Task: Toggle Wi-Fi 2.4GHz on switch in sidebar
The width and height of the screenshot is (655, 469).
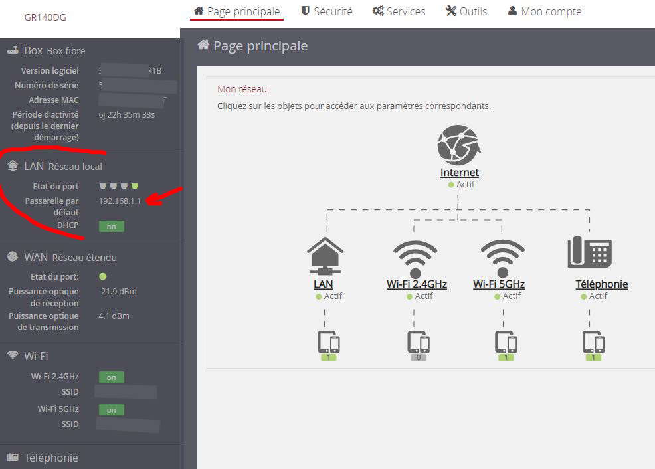Action: click(111, 377)
